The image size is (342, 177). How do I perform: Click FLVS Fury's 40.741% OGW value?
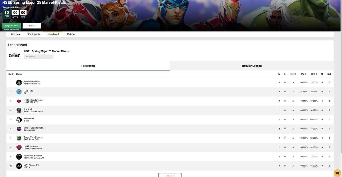314,92
